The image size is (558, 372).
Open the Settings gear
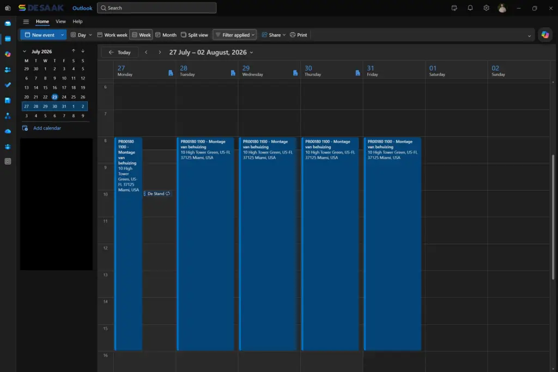coord(486,8)
